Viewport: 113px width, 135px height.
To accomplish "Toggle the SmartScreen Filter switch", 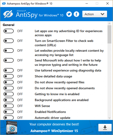I will (x=9, y=41).
